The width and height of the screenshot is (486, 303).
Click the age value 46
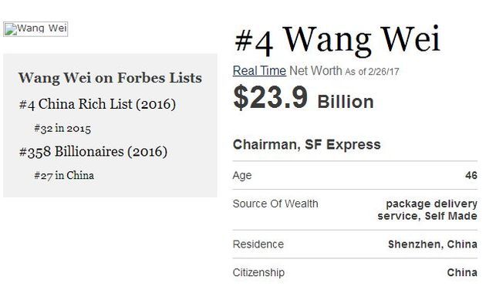[x=471, y=175]
